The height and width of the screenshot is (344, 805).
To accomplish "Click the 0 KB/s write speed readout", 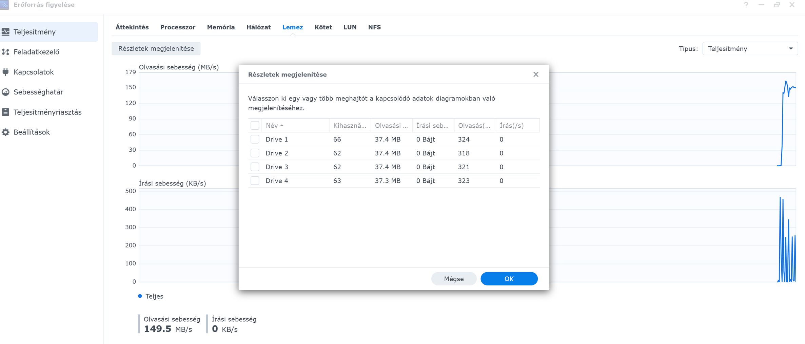I will (225, 329).
